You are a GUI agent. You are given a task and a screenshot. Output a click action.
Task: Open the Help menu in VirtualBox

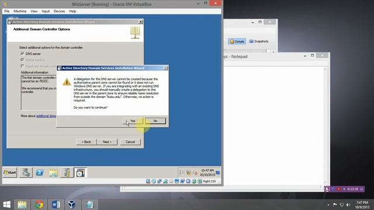point(72,11)
